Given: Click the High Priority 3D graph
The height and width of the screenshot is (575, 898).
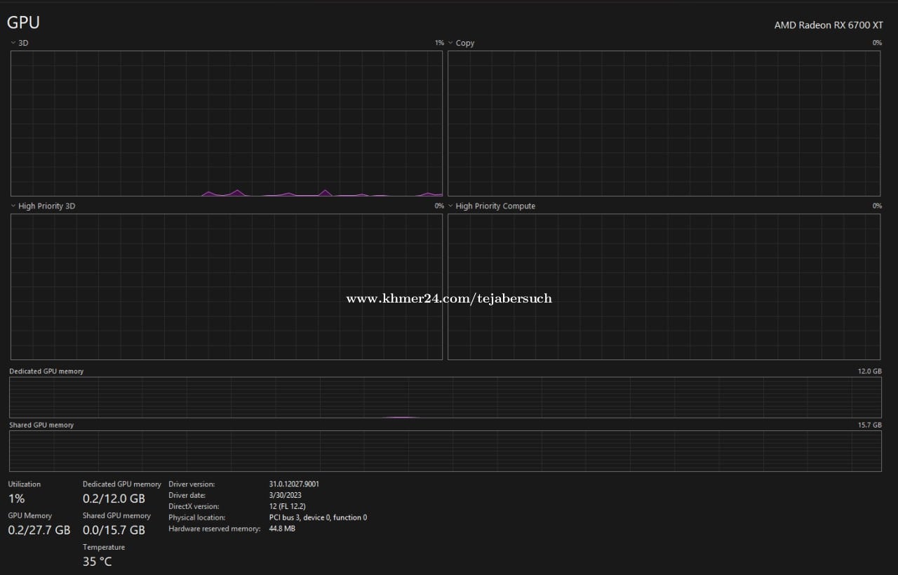Looking at the screenshot, I should coord(227,286).
